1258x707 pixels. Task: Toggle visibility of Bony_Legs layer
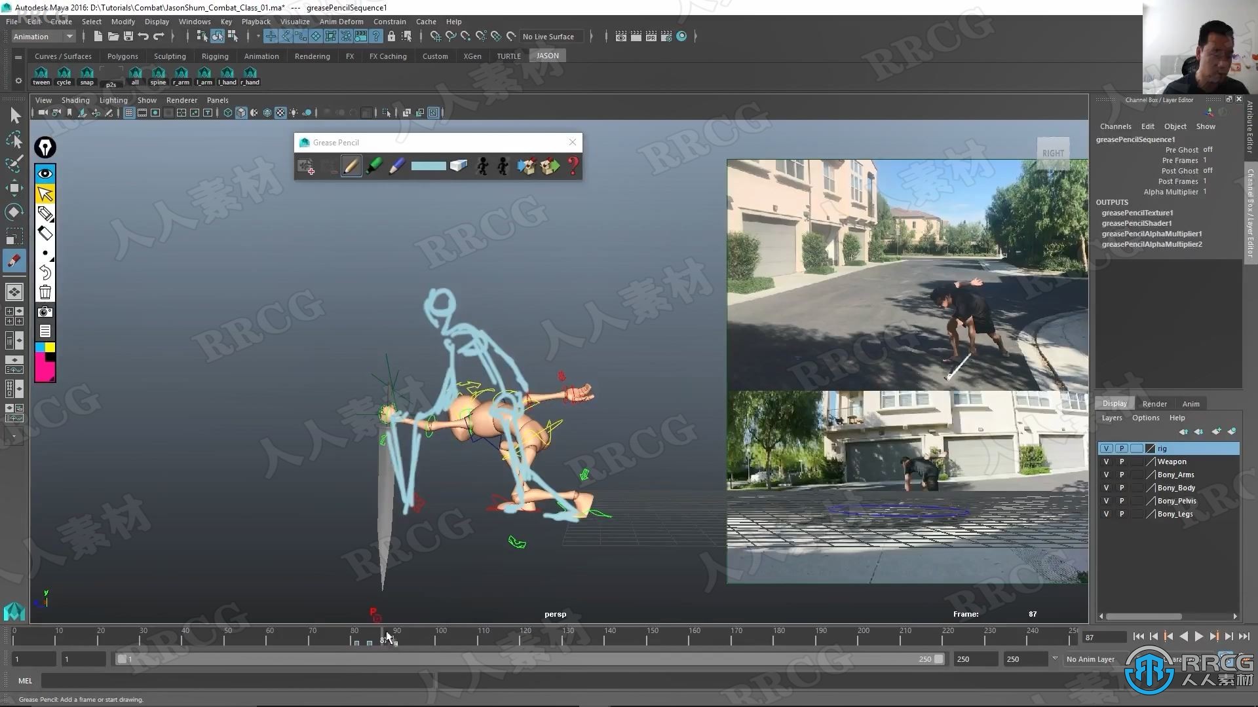pyautogui.click(x=1106, y=514)
